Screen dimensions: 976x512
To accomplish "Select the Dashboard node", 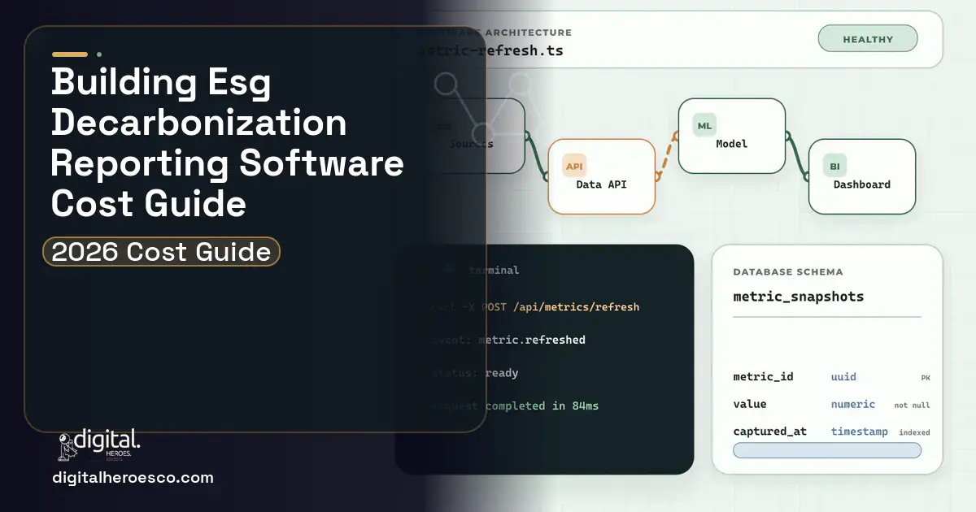I will [x=861, y=176].
